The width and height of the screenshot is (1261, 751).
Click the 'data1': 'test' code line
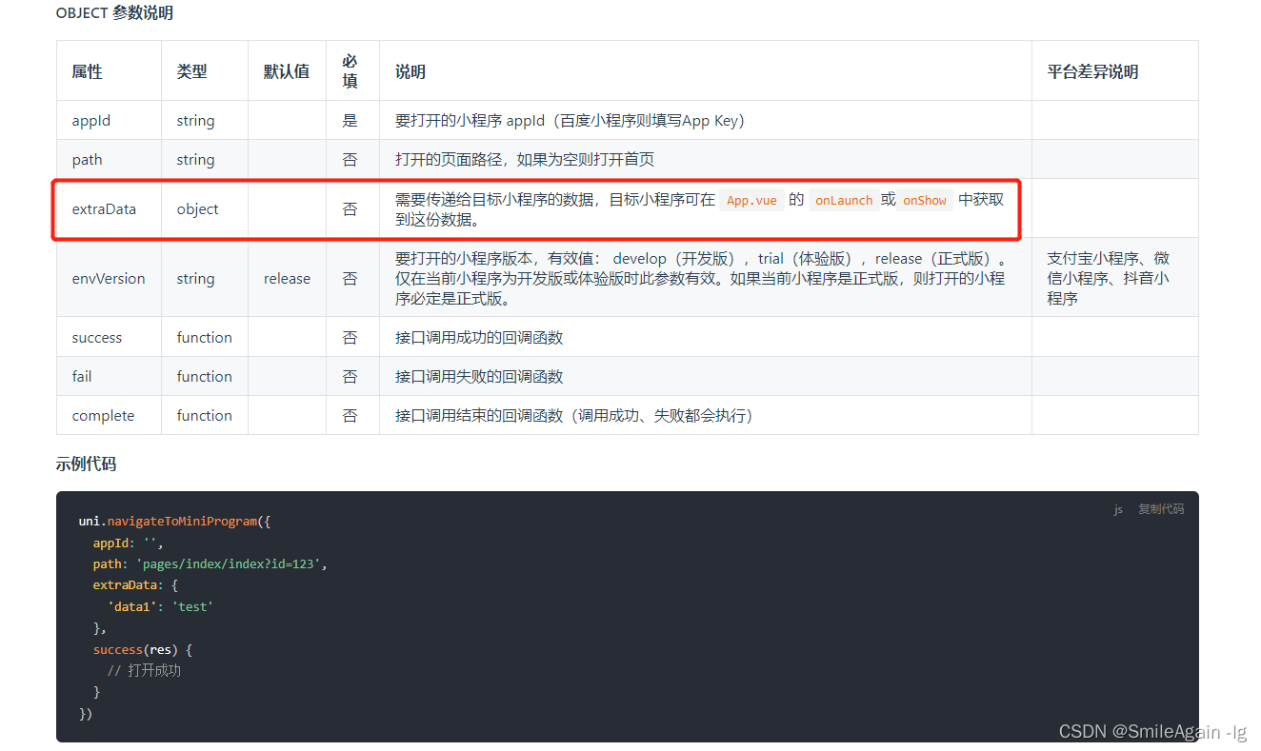pos(160,606)
